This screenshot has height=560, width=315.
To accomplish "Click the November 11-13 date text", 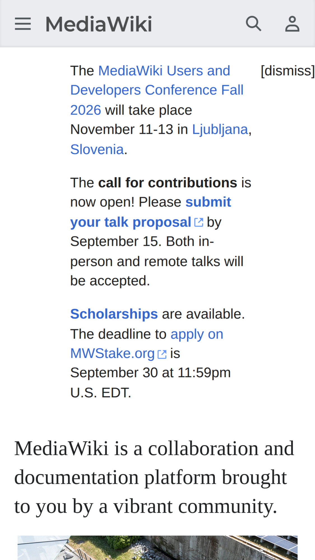I will [122, 130].
